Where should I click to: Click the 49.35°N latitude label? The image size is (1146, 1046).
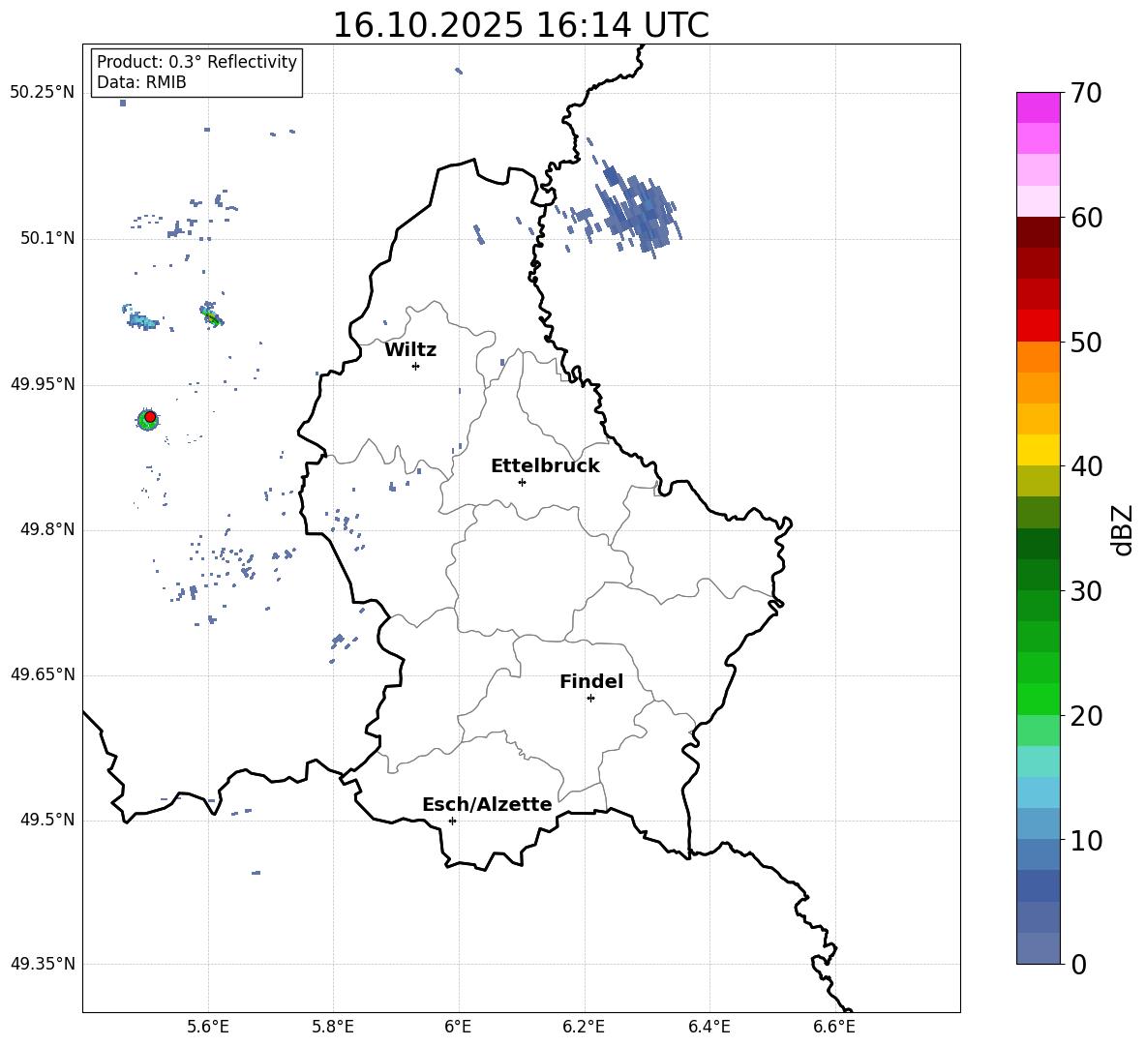pos(43,964)
